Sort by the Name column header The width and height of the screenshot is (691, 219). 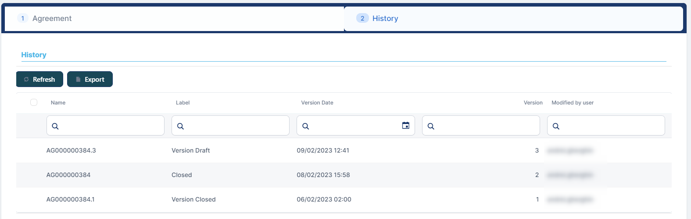coord(58,103)
